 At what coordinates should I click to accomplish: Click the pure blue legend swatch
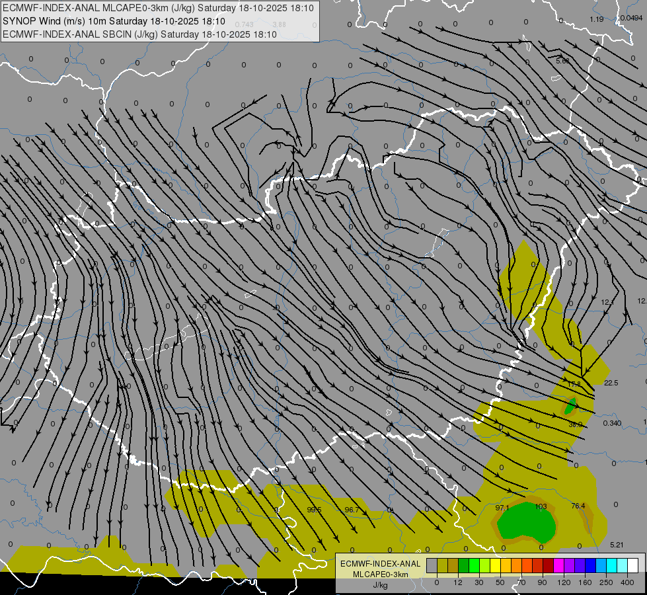591,565
